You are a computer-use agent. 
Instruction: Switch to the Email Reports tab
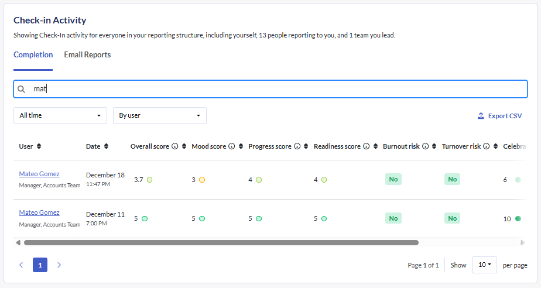(x=87, y=54)
